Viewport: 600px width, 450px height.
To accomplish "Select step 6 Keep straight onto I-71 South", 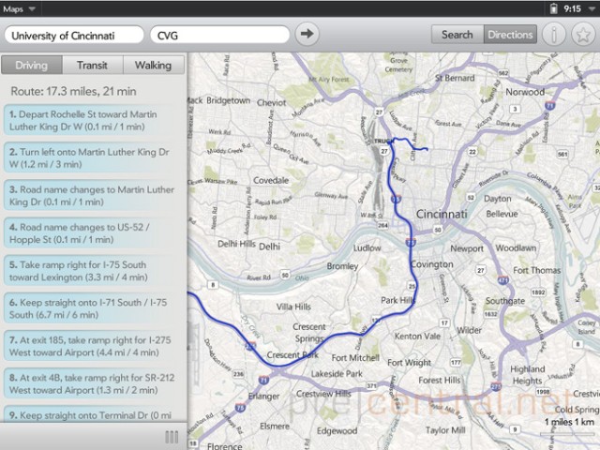I will (x=92, y=308).
